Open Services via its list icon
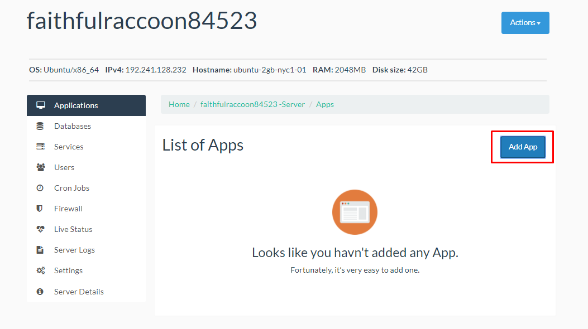Screen dimensions: 588x329 (40, 146)
